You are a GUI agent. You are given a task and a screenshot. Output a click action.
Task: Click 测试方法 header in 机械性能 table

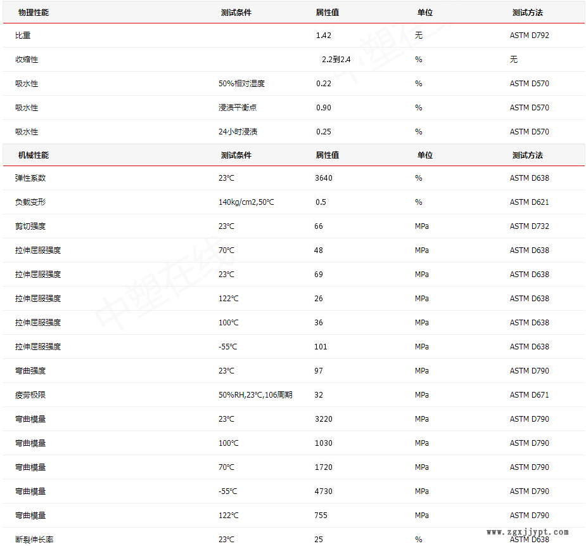tap(528, 155)
